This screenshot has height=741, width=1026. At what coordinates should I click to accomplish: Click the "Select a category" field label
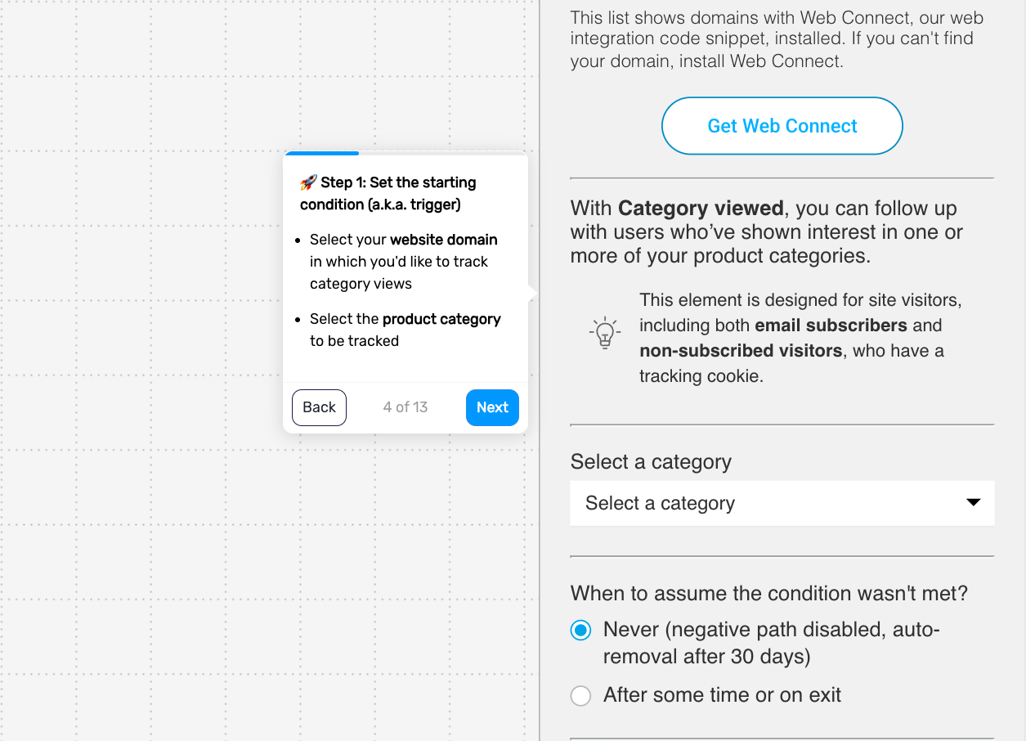tap(651, 462)
